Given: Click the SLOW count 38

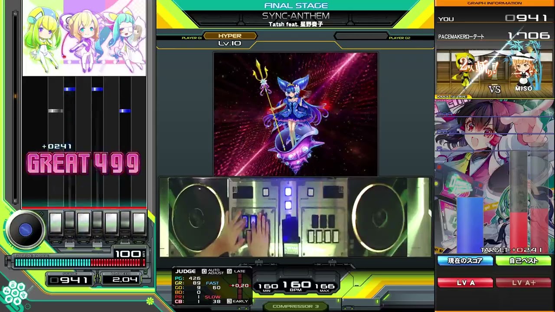Looking at the screenshot, I should point(216,302).
